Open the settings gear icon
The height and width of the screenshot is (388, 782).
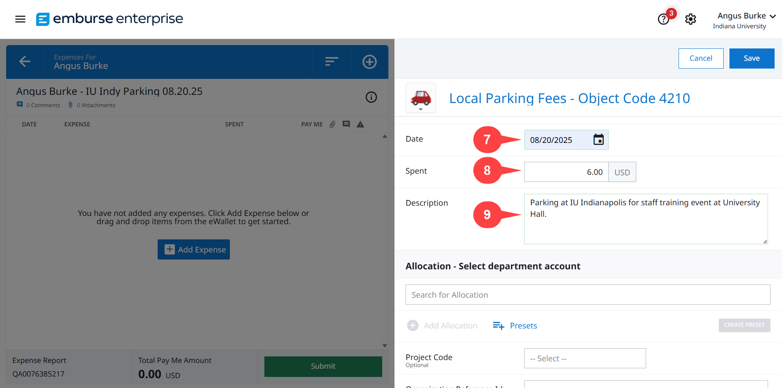pyautogui.click(x=690, y=19)
